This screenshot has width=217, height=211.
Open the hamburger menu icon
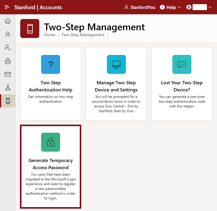(x=7, y=7)
